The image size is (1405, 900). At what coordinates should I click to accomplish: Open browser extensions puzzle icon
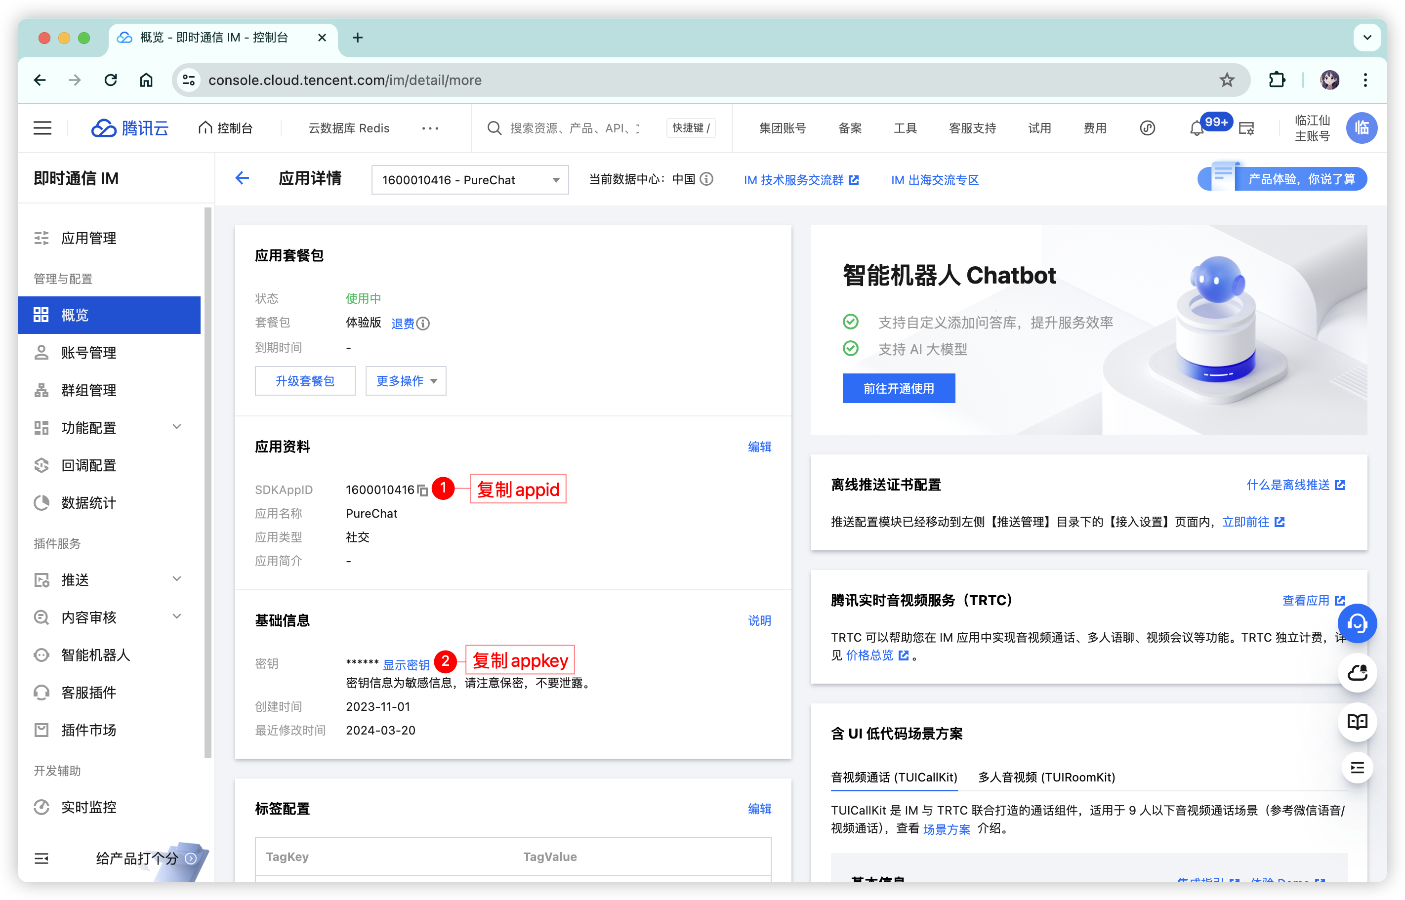[1277, 80]
